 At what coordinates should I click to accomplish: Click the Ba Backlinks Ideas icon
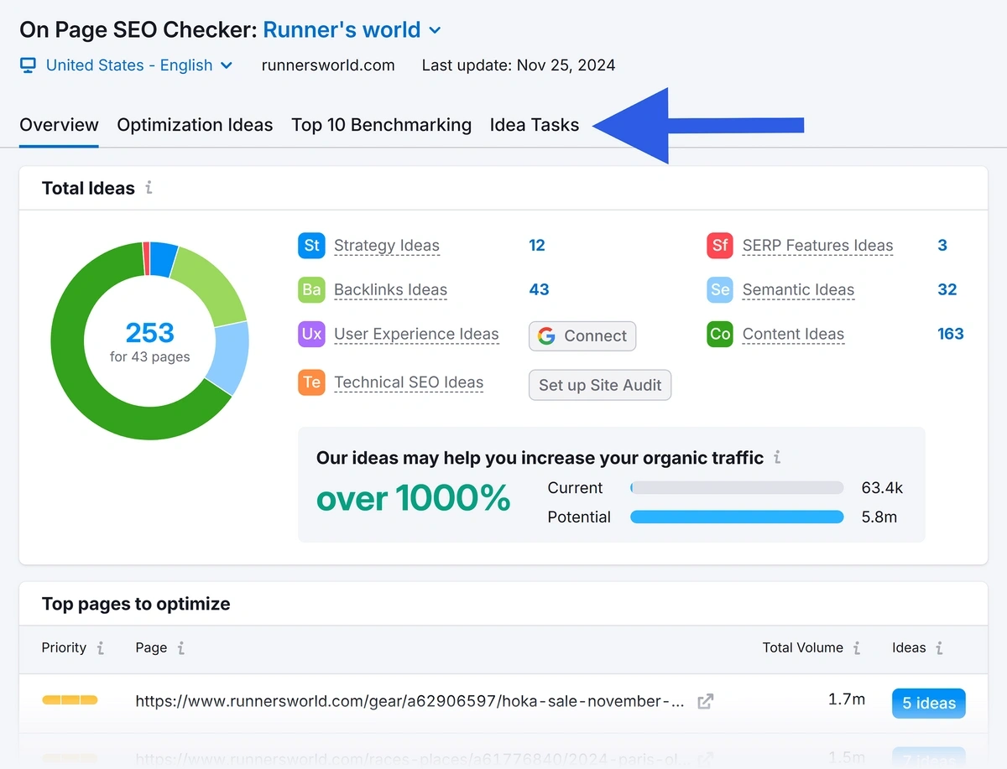click(311, 290)
